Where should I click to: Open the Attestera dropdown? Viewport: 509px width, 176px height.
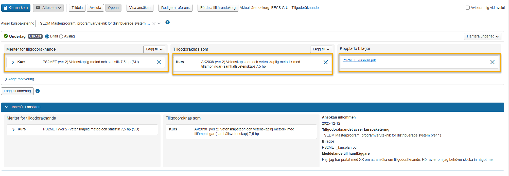click(x=48, y=8)
